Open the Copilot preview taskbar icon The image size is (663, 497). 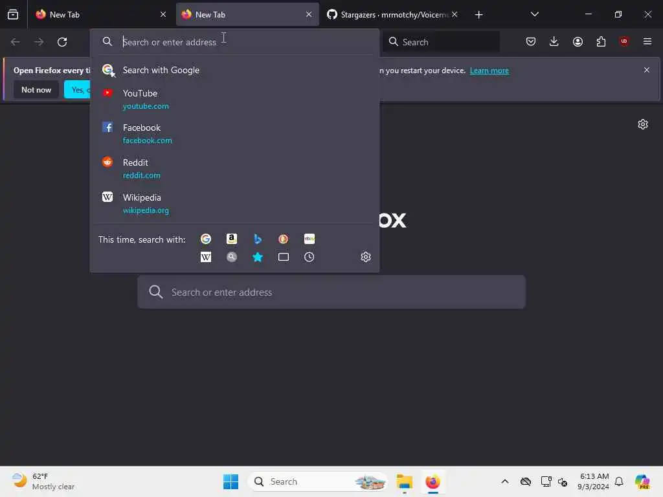click(642, 481)
